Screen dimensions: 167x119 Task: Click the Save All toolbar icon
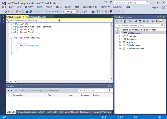(x=31, y=11)
